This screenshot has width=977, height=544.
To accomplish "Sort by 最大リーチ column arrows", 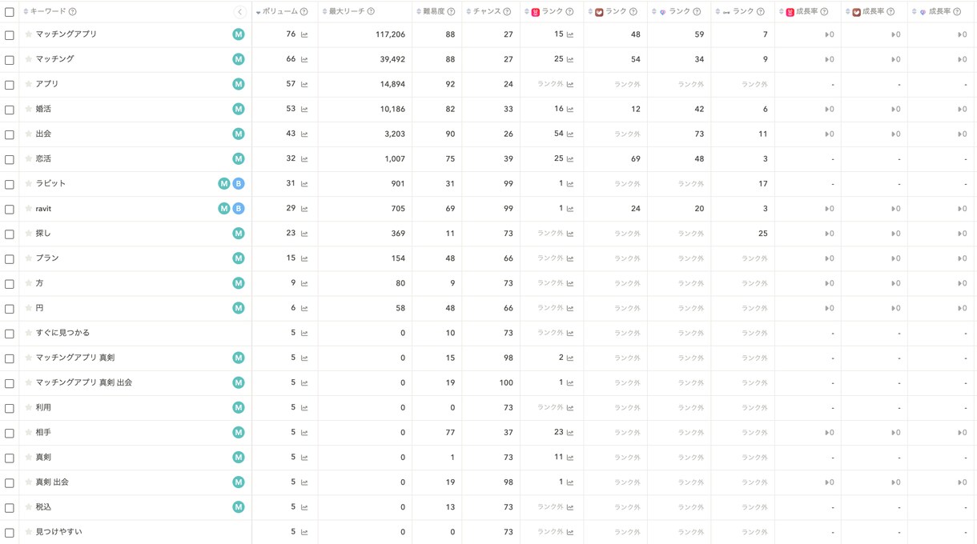I will point(324,12).
